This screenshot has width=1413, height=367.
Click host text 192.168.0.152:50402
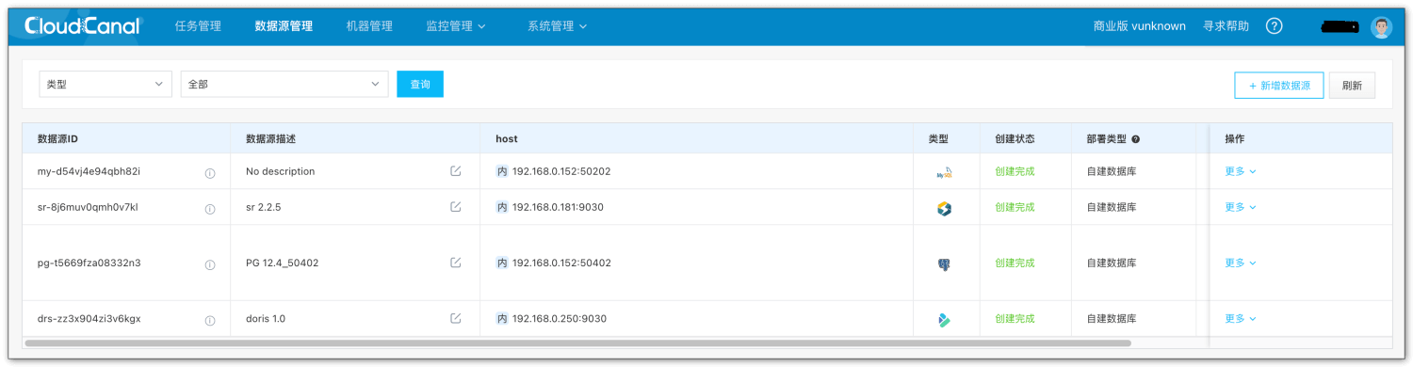[561, 263]
